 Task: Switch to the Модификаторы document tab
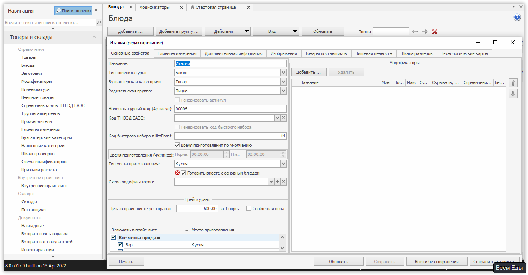[x=154, y=7]
